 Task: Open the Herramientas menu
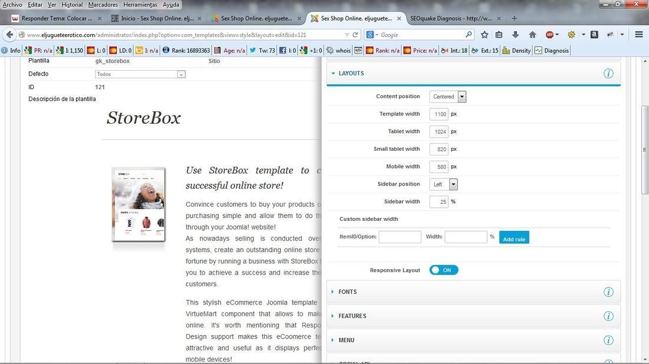[x=140, y=5]
